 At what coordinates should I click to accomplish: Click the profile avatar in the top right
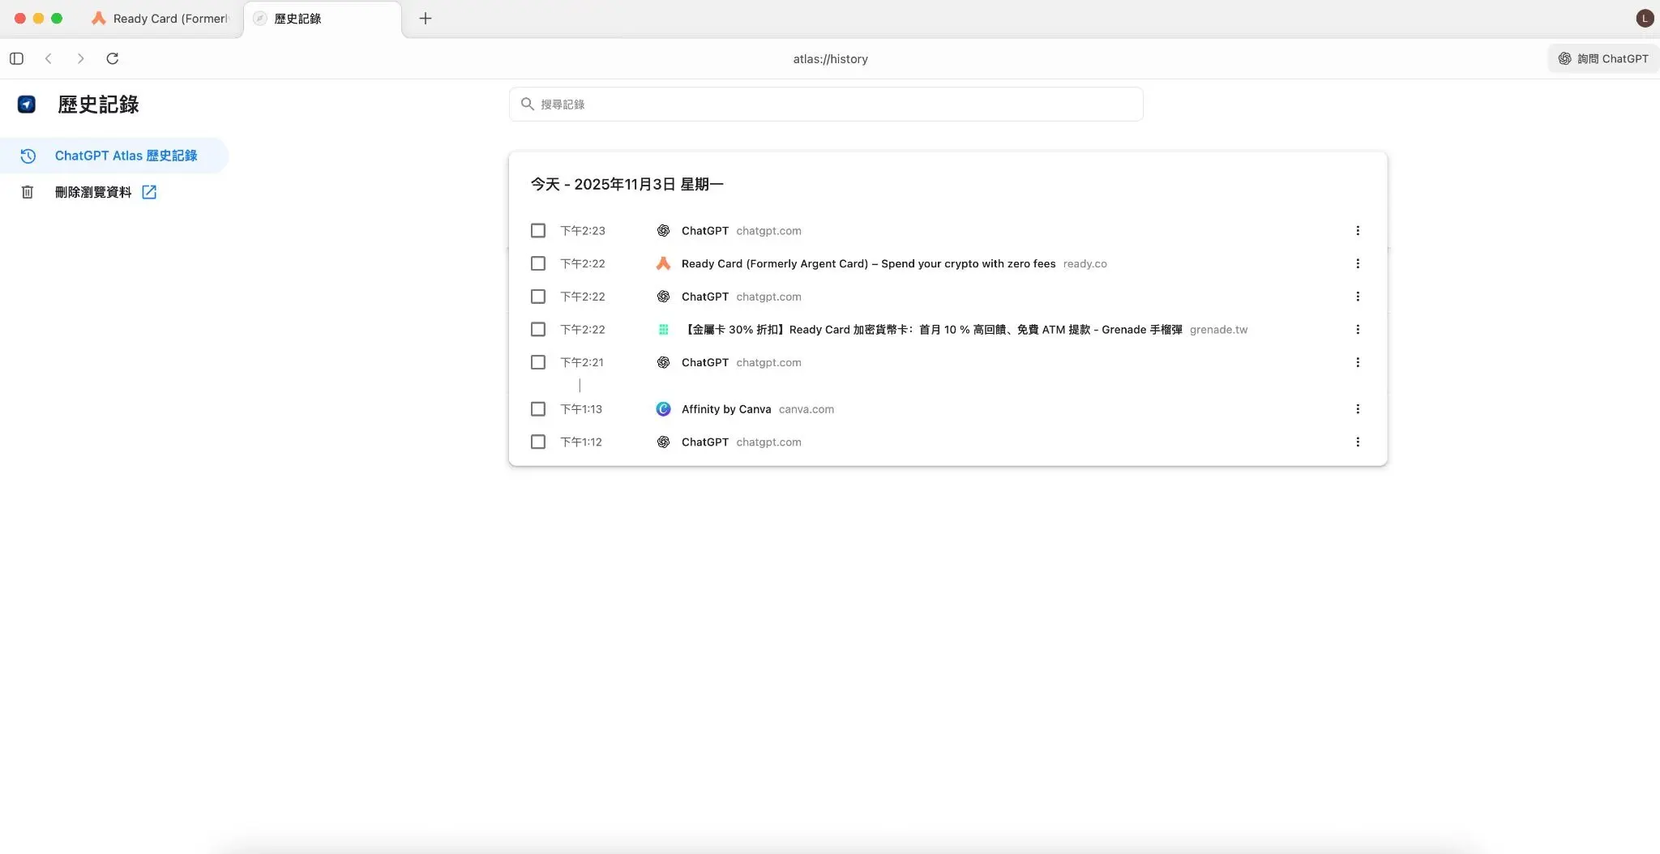pos(1644,17)
